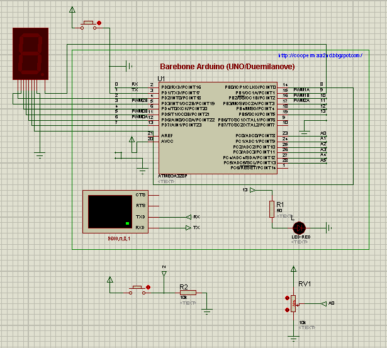Toggle the red latch dot on the top push button
The width and height of the screenshot is (387, 348).
[99, 23]
